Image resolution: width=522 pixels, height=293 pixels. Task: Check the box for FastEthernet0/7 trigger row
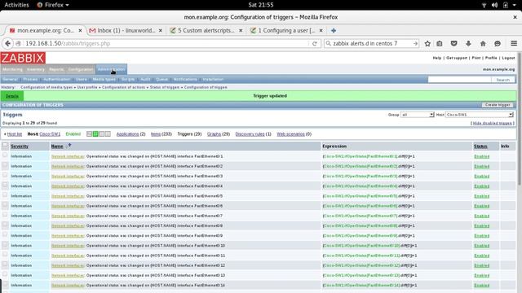[5, 215]
